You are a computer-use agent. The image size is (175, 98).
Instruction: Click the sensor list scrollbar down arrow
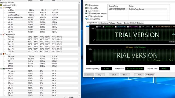79,95
